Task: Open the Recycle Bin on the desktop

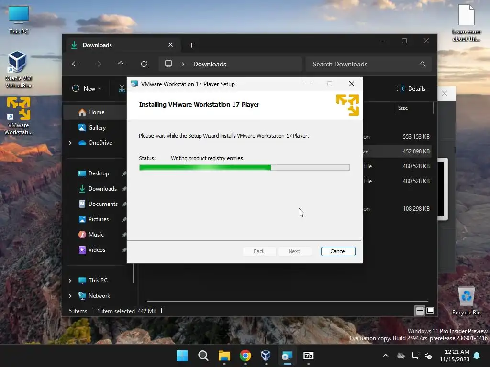Action: coord(466,301)
